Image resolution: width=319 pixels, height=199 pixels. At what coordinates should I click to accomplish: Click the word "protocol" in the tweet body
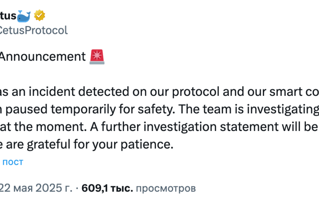(196, 92)
